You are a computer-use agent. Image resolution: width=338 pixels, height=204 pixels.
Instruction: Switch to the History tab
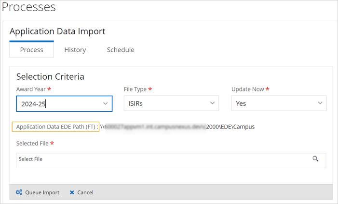75,50
